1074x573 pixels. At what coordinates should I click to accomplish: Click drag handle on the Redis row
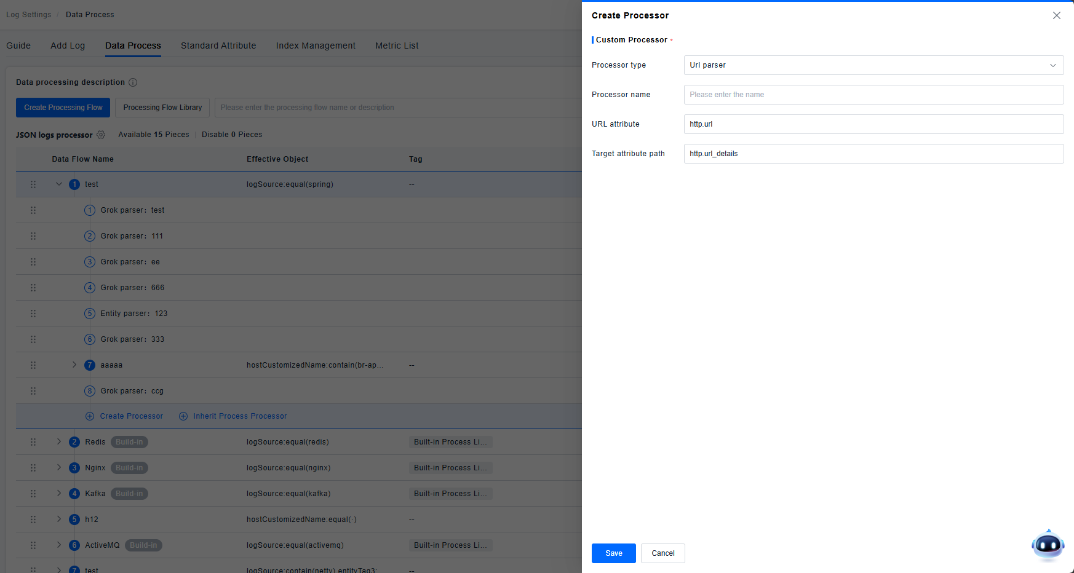coord(33,442)
